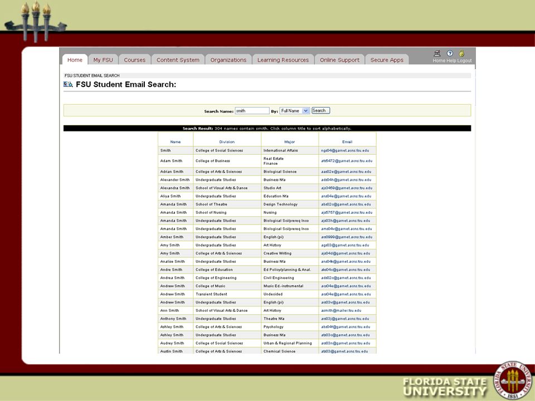Click Amber Smith's email link

tap(346, 237)
